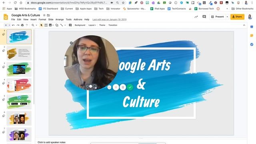This screenshot has width=256, height=144.
Task: Select slide 5 thumbnail
Action: 19,102
